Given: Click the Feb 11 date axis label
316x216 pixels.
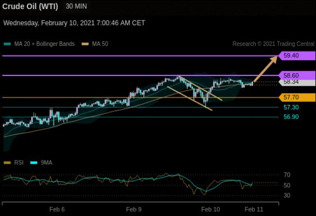Looking at the screenshot, I should (254, 210).
